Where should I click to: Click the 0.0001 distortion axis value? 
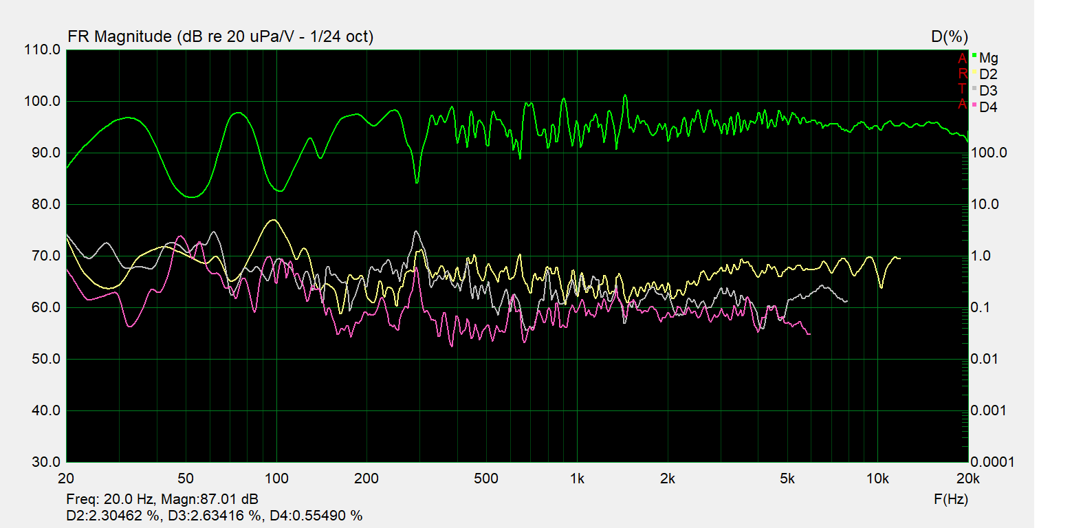(x=992, y=462)
